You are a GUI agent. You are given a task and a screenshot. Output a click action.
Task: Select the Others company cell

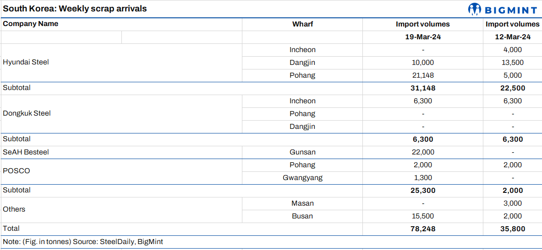coord(14,209)
